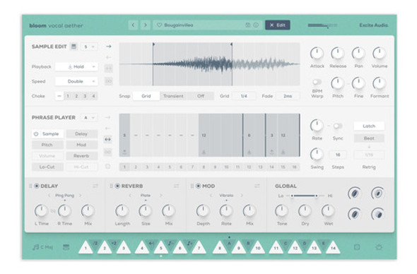
Task: Select the Sample lane in Phrase Player
Action: click(47, 133)
